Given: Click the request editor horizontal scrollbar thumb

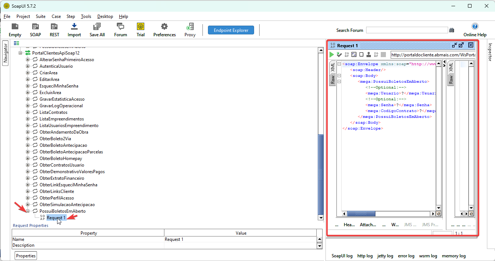Looking at the screenshot, I should (x=361, y=214).
